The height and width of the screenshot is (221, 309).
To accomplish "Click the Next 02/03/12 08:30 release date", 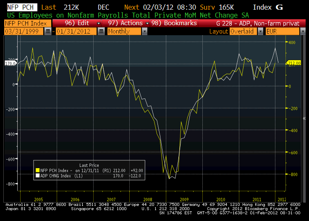I will click(x=160, y=7).
